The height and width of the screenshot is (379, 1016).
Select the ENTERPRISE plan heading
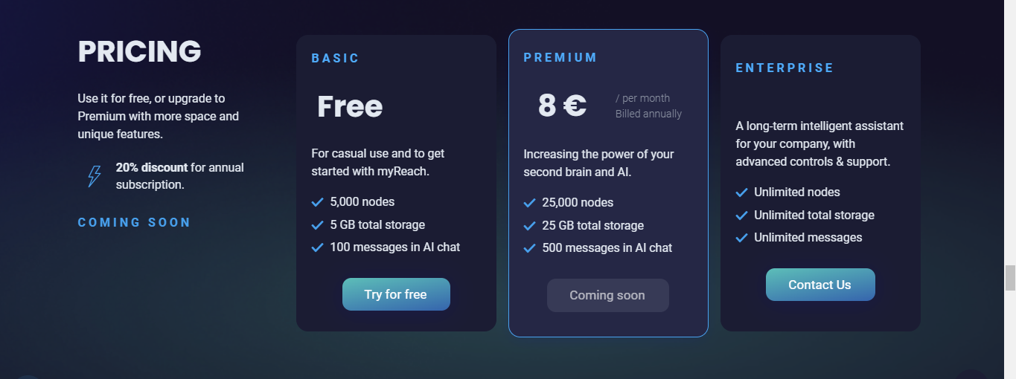pos(785,68)
